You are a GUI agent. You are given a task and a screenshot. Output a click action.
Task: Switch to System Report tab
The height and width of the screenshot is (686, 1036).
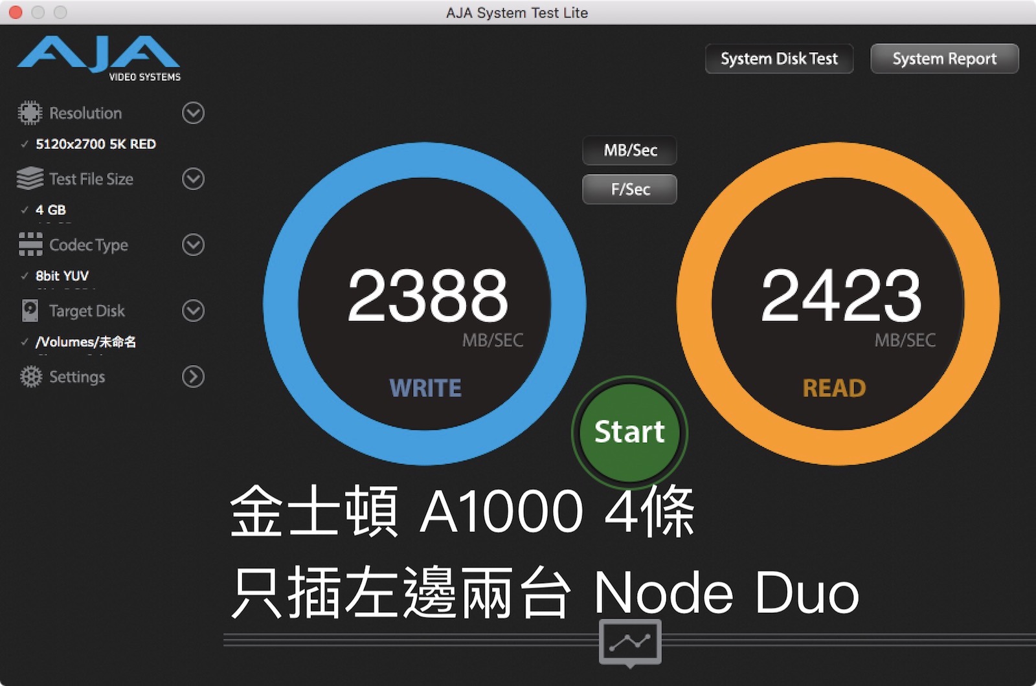coord(944,59)
